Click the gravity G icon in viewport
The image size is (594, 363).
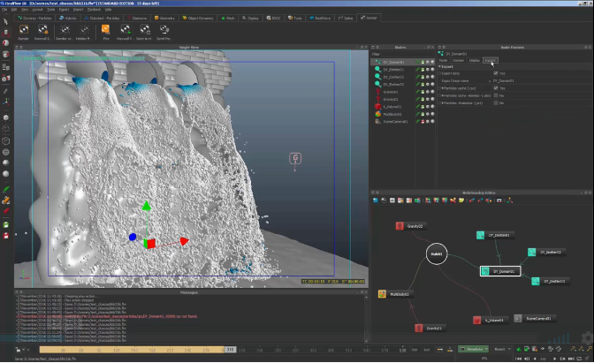295,158
